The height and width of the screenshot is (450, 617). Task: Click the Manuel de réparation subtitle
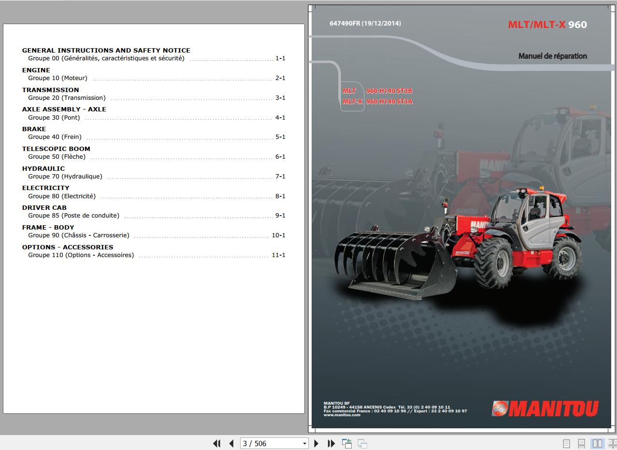pos(553,56)
